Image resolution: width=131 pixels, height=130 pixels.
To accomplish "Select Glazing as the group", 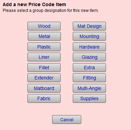I will 89,57.
